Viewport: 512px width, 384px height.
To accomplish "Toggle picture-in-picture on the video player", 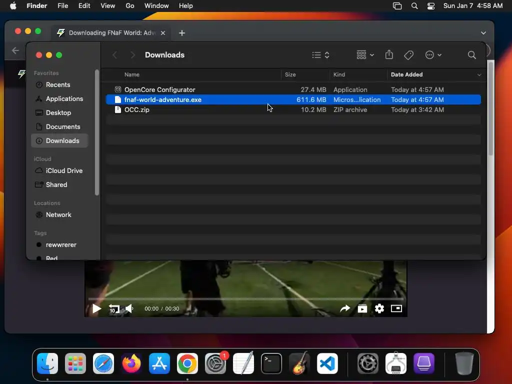I will pos(396,308).
